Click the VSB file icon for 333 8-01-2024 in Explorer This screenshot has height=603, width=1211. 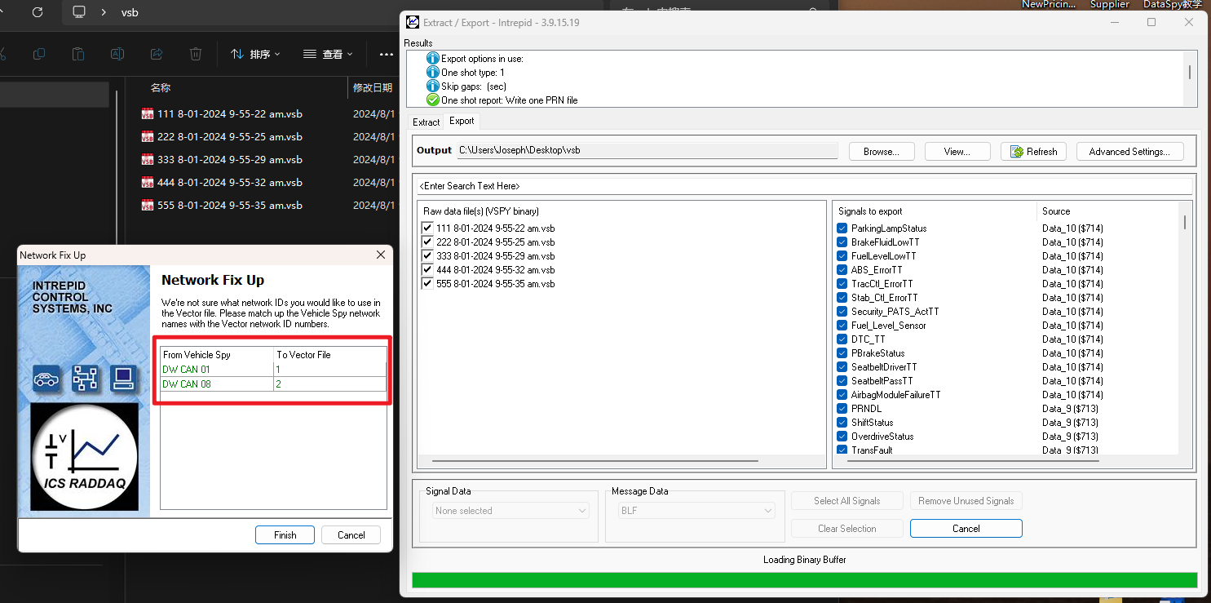[148, 160]
